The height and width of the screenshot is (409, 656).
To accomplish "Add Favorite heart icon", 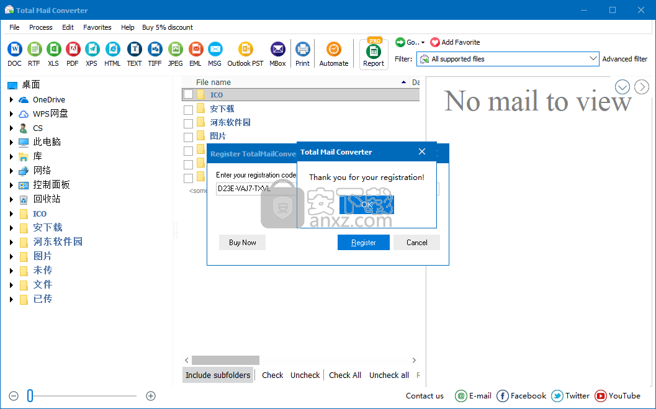I will 435,42.
